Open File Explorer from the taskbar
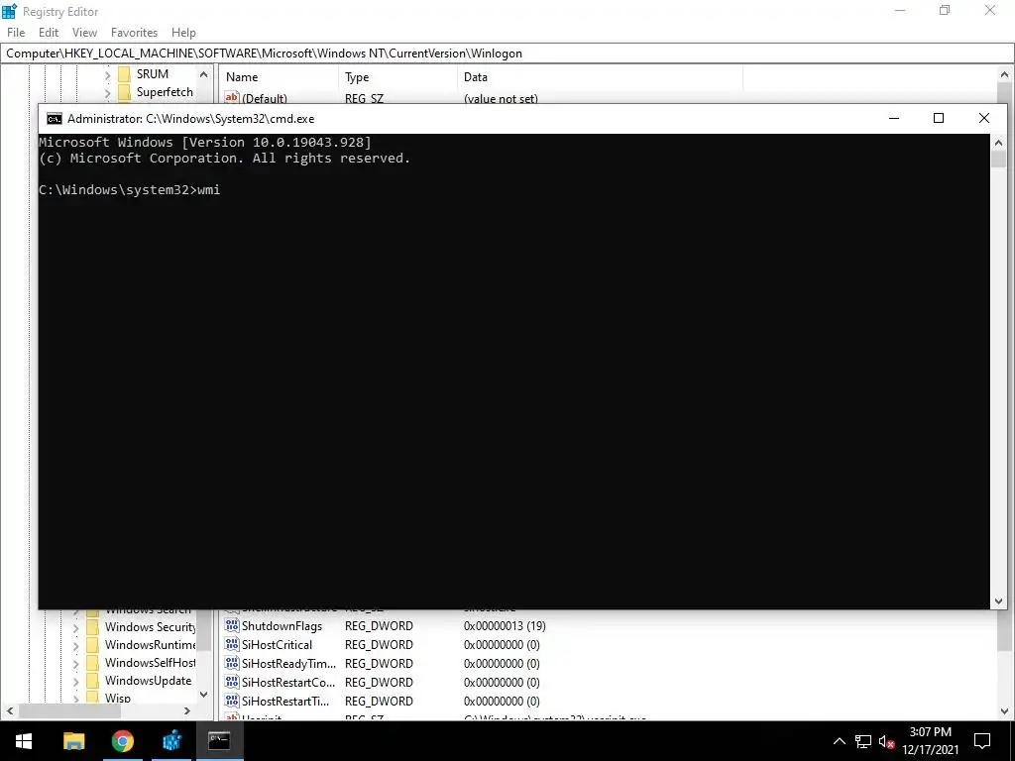1015x761 pixels. click(73, 741)
